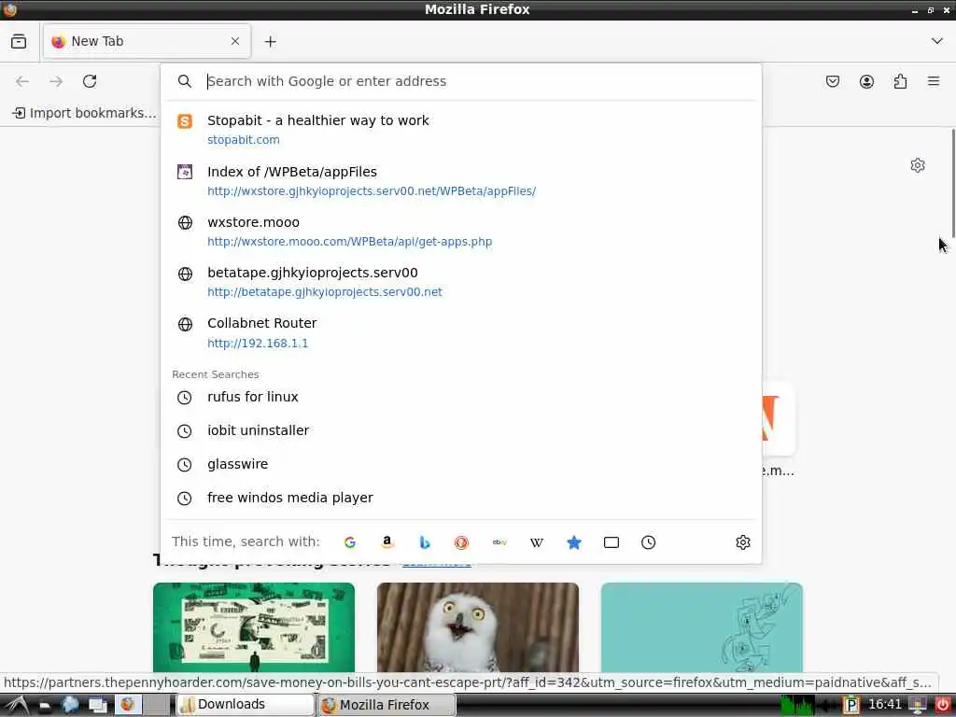Viewport: 956px width, 717px height.
Task: Search this time with eBay
Action: coord(499,542)
